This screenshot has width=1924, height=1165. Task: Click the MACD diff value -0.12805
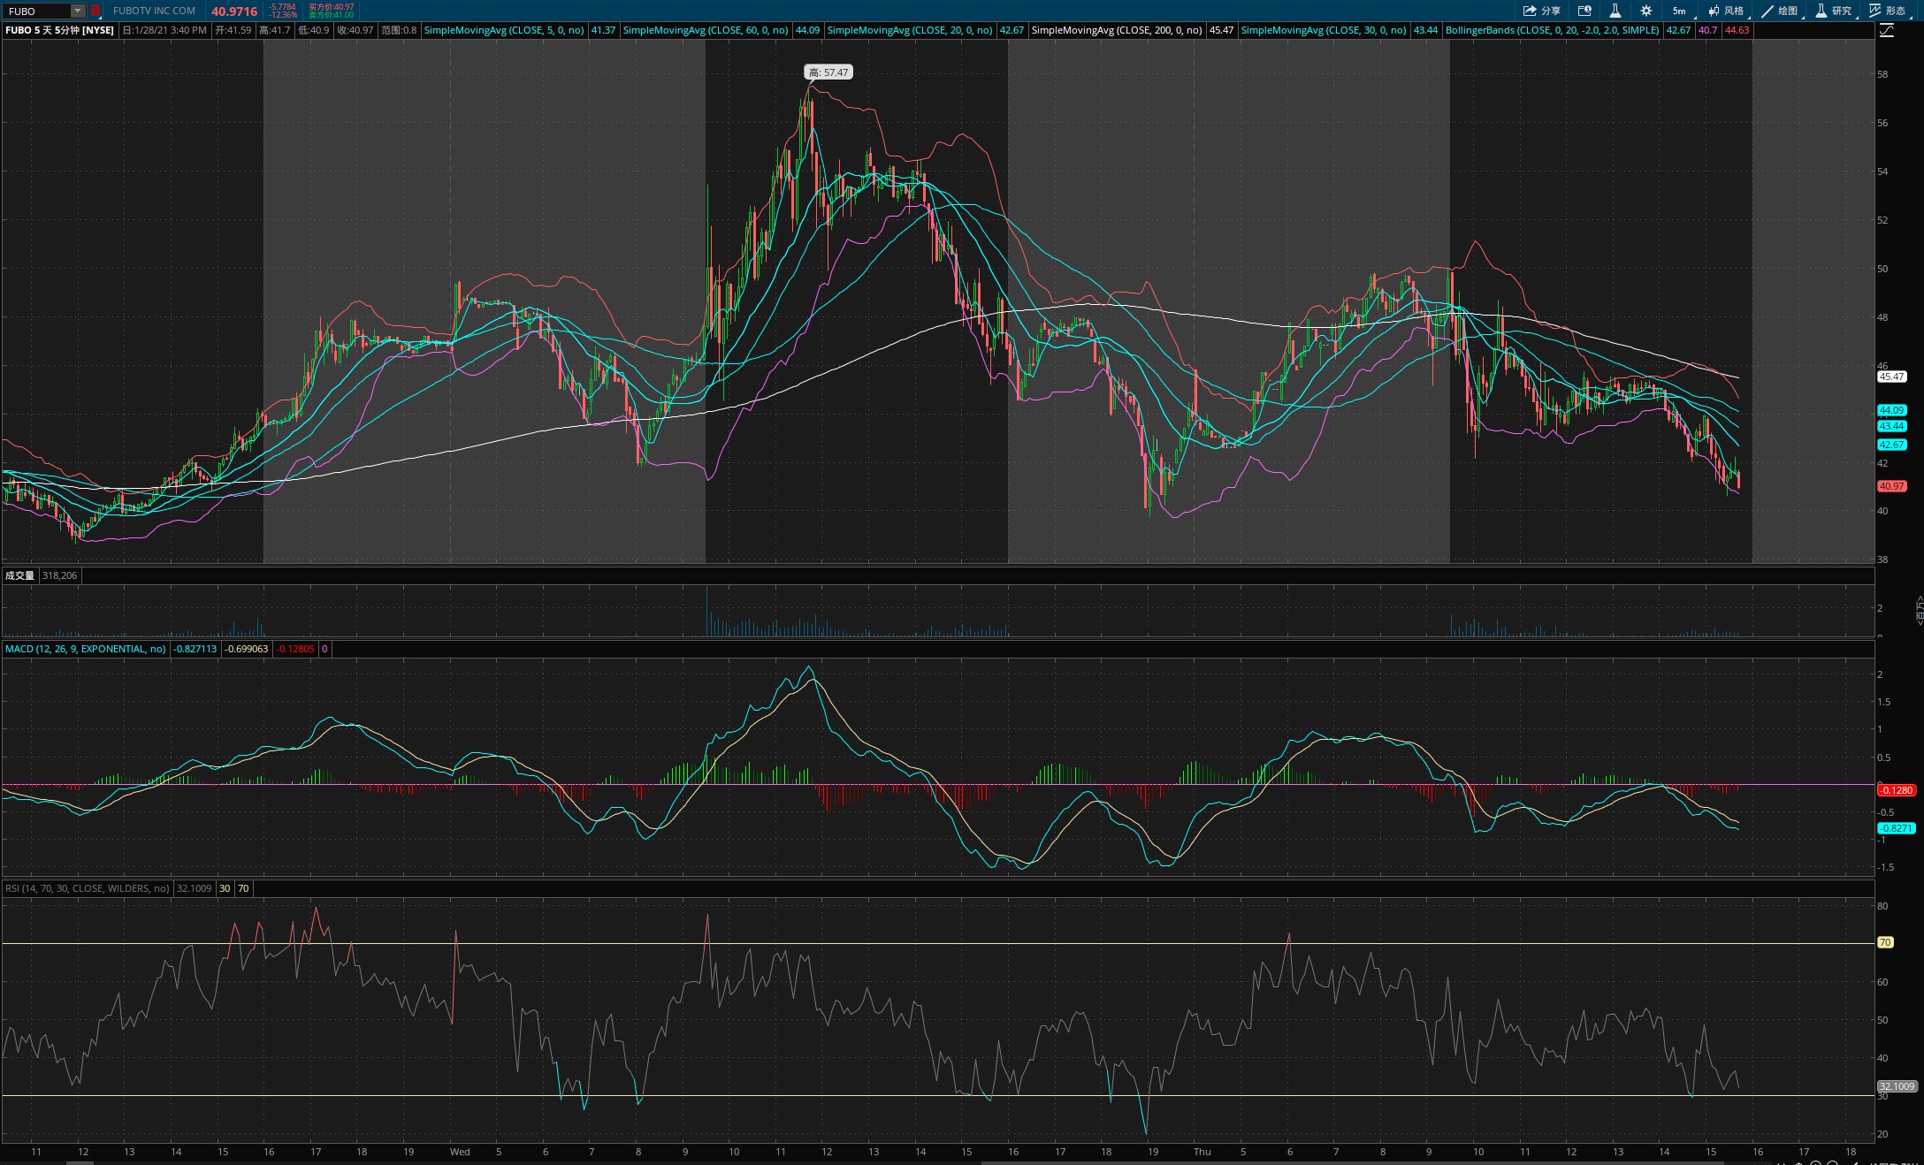tap(295, 649)
